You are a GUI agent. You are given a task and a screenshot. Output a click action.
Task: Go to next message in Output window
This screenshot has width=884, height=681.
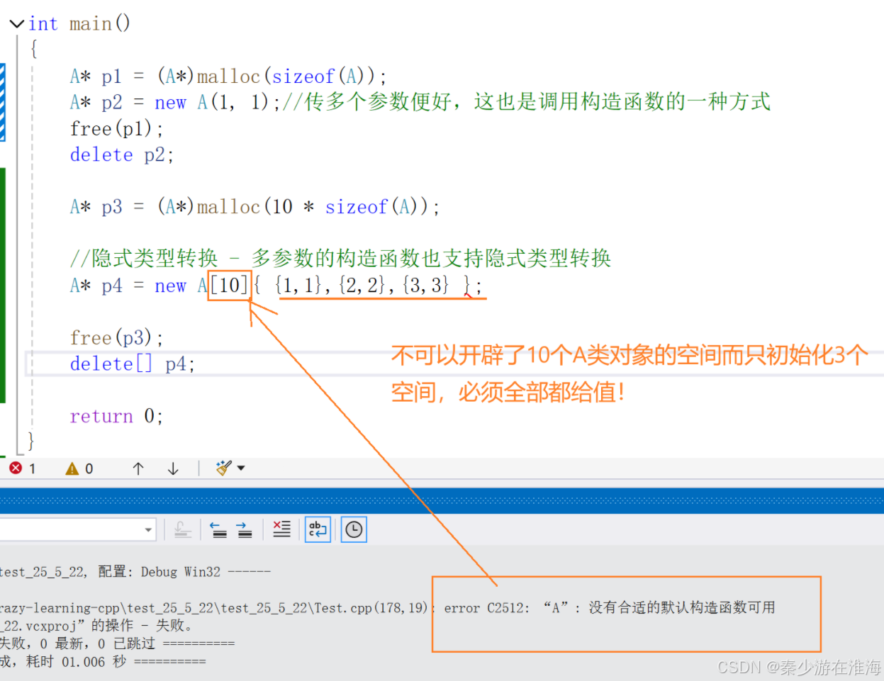click(245, 529)
